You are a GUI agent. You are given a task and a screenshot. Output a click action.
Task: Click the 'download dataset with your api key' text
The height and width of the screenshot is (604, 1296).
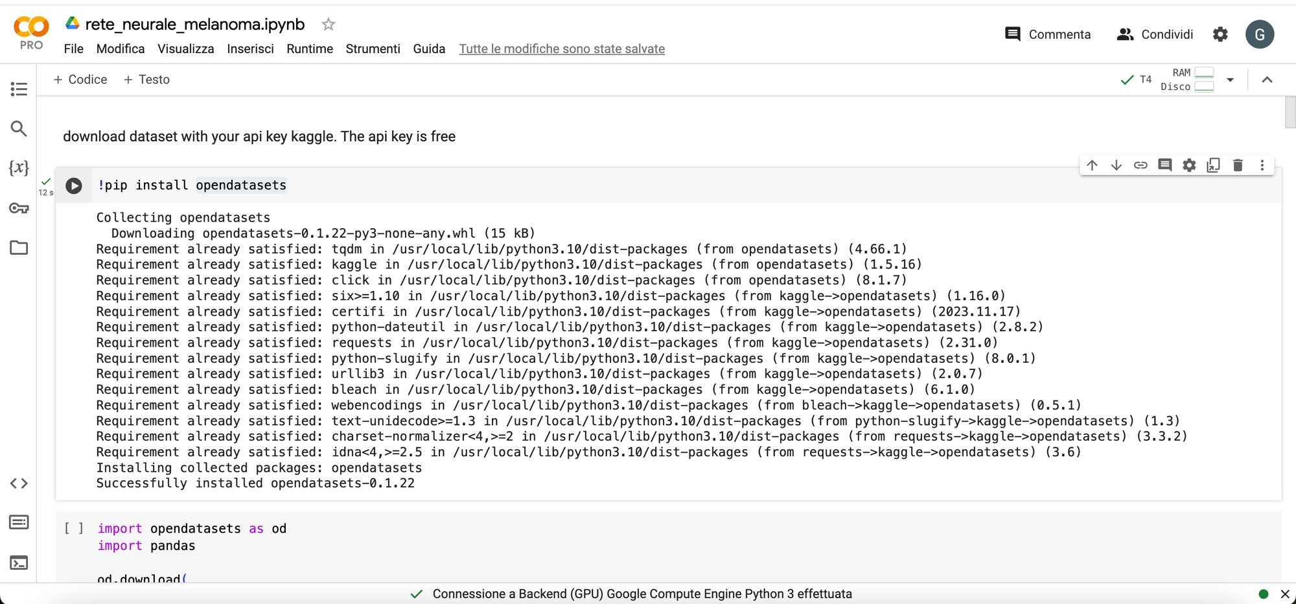pos(259,137)
